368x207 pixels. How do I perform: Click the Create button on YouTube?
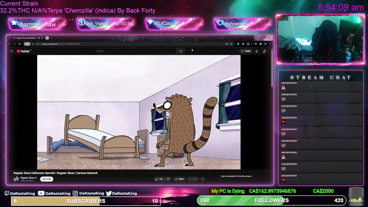[246, 51]
